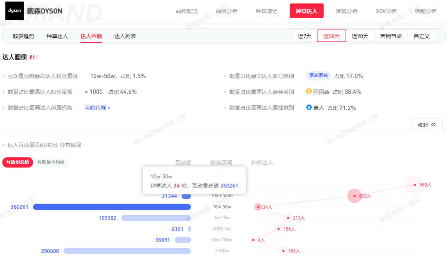The height and width of the screenshot is (266, 448).
Task: Click the 969人 bubble point
Action: tap(415, 185)
